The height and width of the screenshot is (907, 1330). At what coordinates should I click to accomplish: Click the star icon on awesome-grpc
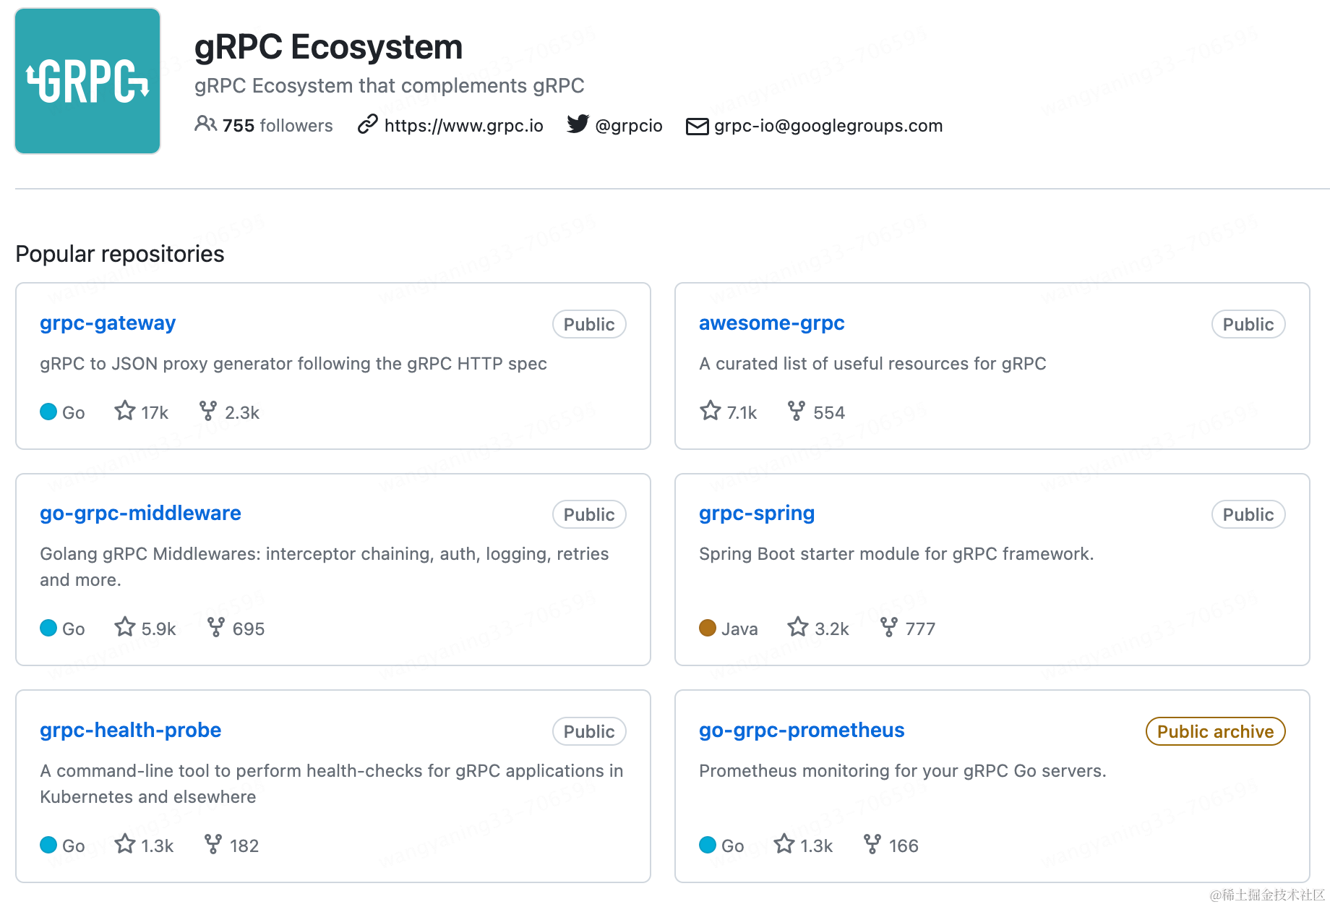(x=711, y=411)
